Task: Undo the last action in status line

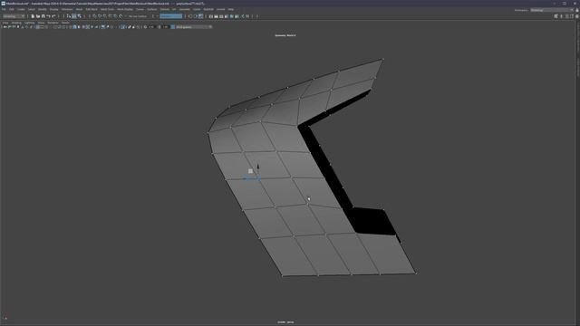Action: (x=48, y=16)
